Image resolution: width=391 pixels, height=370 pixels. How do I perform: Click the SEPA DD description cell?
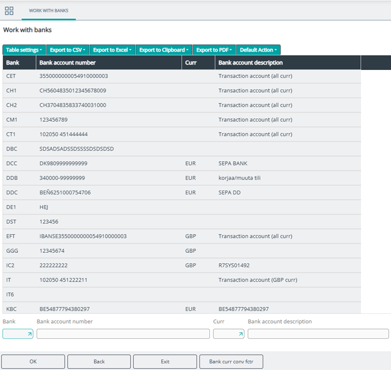tap(230, 193)
